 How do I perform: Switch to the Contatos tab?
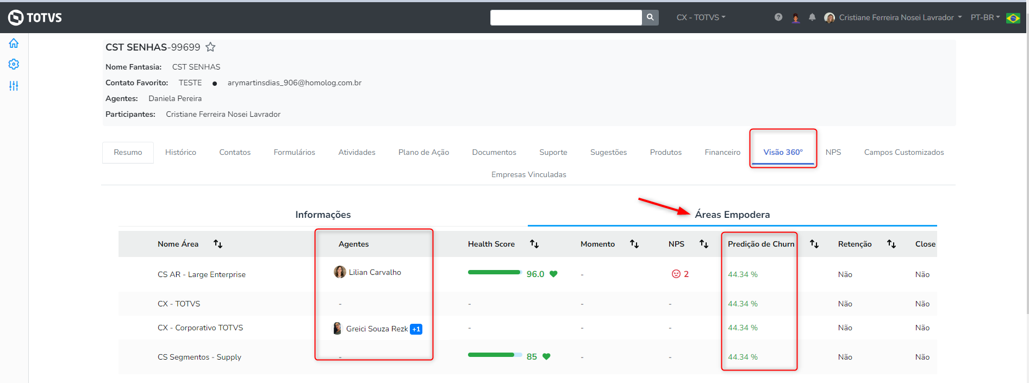[x=235, y=152]
